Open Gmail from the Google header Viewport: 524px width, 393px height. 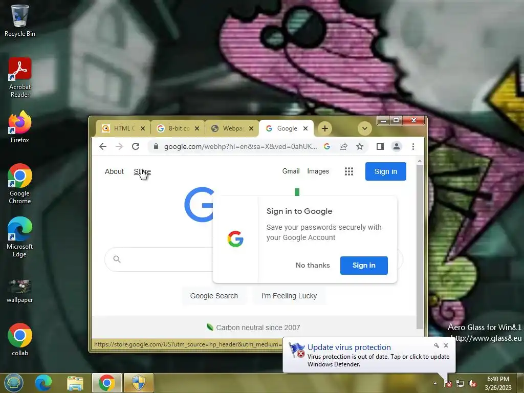(291, 171)
